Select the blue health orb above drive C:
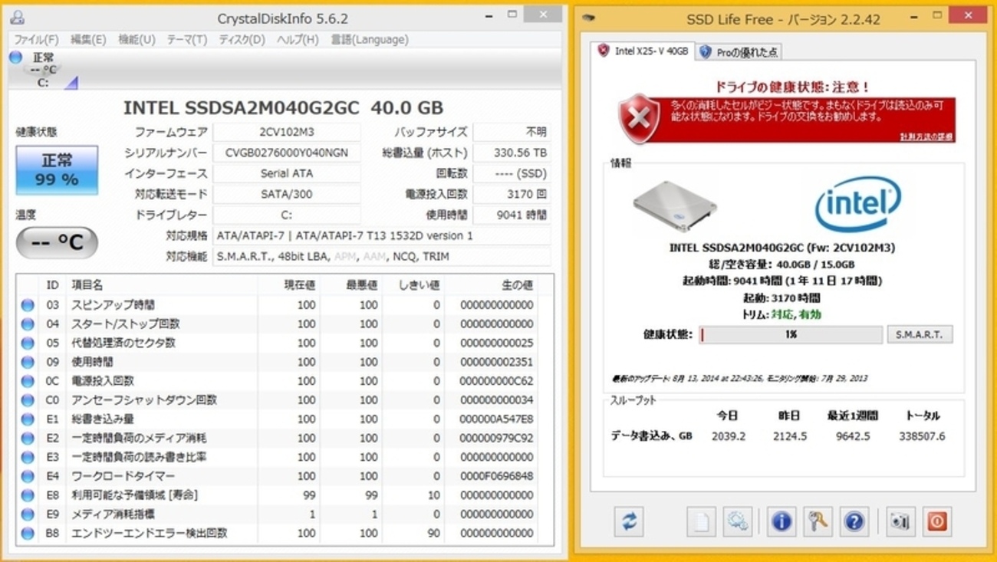 tap(15, 57)
